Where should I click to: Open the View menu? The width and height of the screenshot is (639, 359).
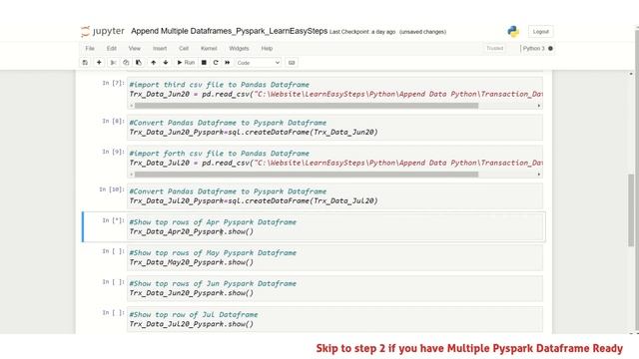pyautogui.click(x=135, y=49)
